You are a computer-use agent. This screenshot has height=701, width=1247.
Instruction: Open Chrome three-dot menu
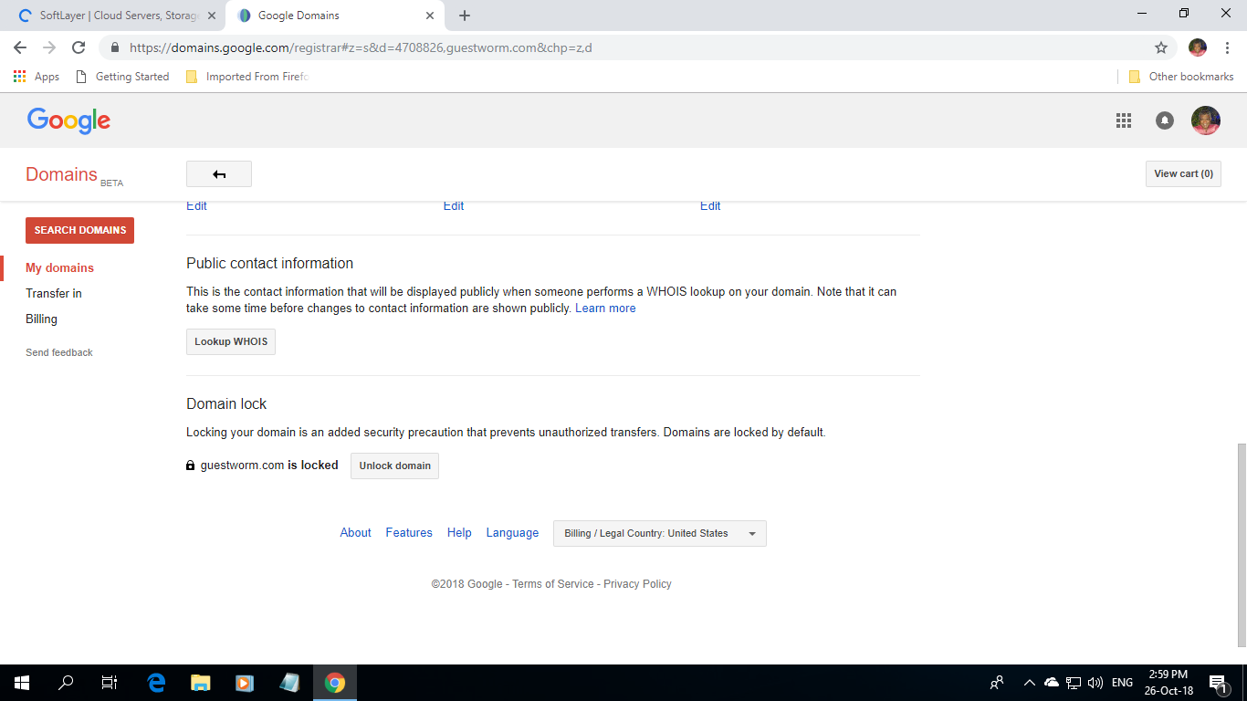coord(1226,47)
